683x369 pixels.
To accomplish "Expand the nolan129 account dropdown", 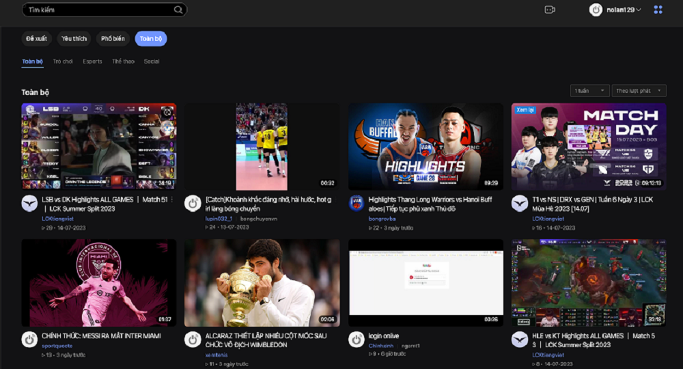I will coord(639,10).
